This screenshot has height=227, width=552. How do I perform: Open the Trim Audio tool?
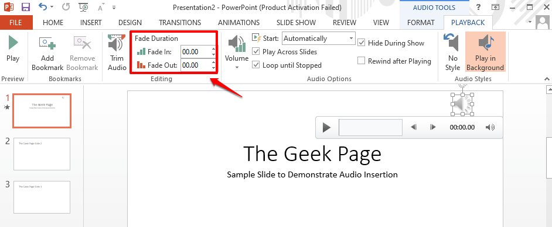[x=117, y=53]
